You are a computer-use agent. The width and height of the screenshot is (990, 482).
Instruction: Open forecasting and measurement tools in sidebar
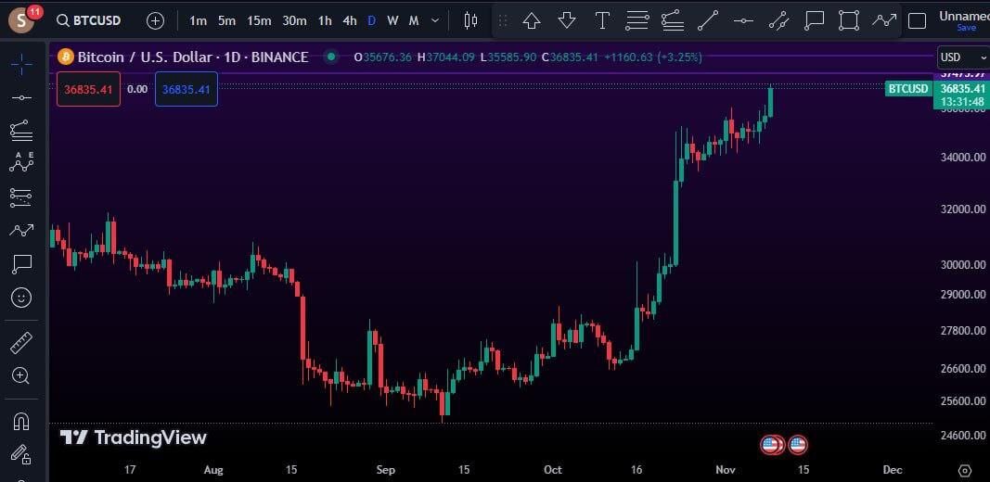[x=21, y=197]
